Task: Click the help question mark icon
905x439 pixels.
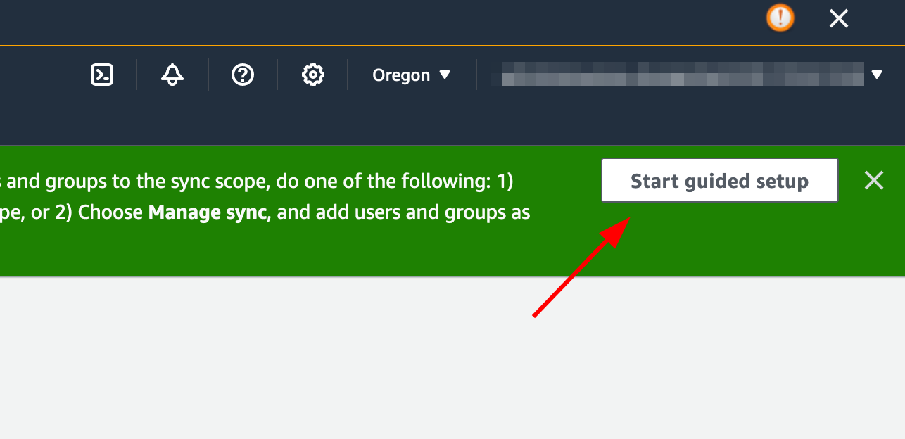Action: click(243, 75)
